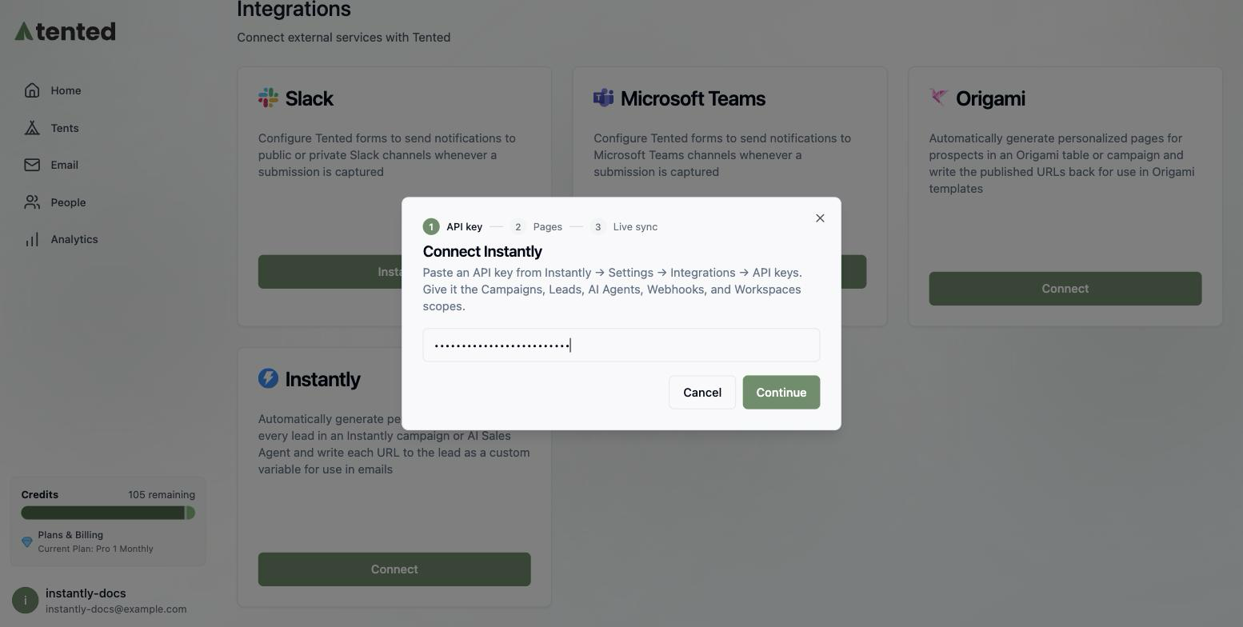
Task: Open the Email section
Action: 64,165
